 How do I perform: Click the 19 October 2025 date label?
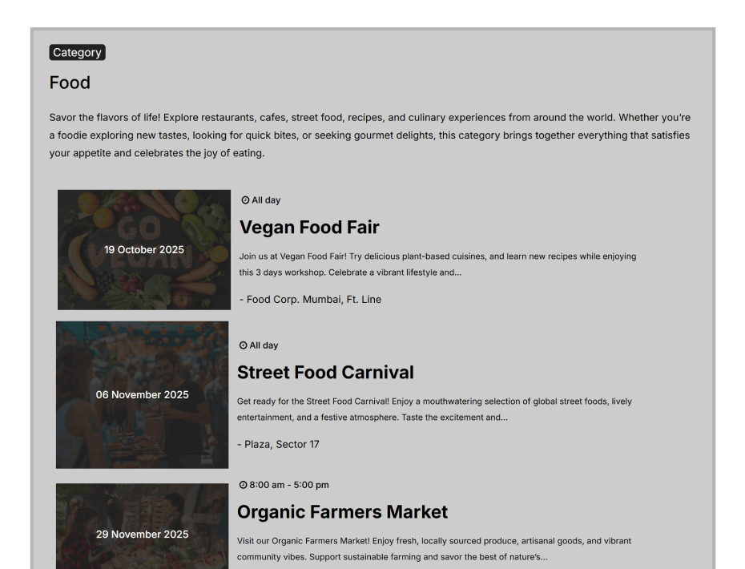[x=144, y=249]
